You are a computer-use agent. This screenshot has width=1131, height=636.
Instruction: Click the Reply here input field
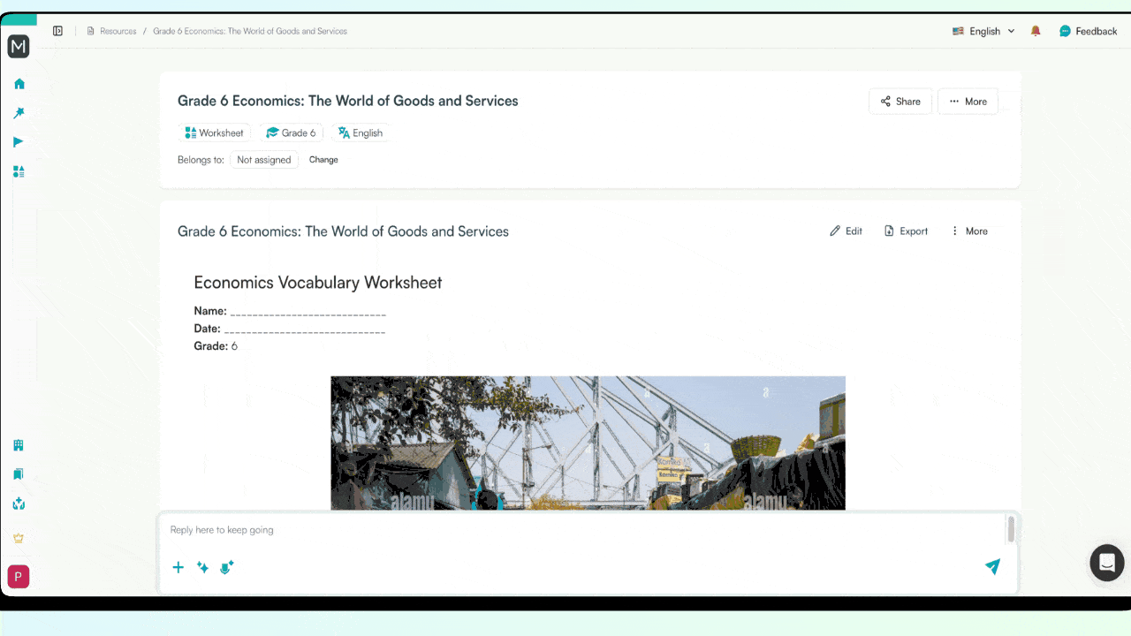pos(583,530)
